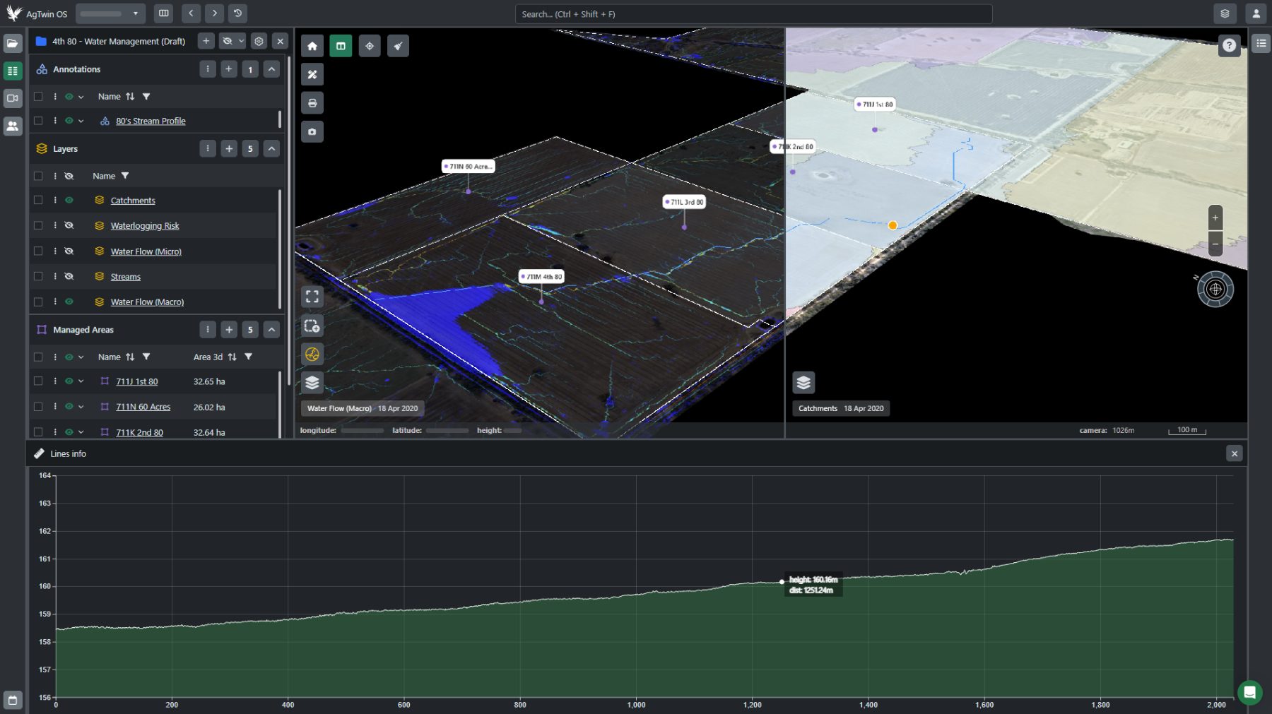Open the workspace dropdown in top bar
The height and width of the screenshot is (714, 1272).
(110, 13)
